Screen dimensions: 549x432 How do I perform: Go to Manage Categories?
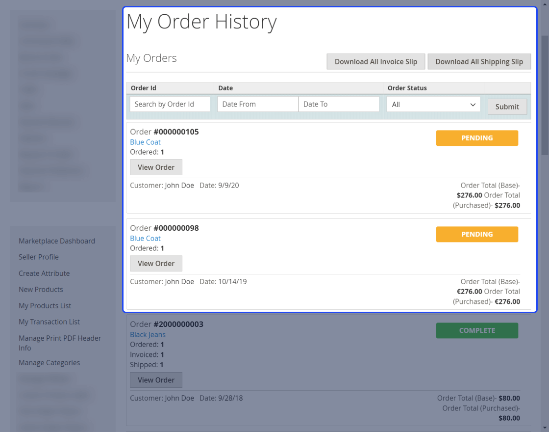(x=50, y=363)
